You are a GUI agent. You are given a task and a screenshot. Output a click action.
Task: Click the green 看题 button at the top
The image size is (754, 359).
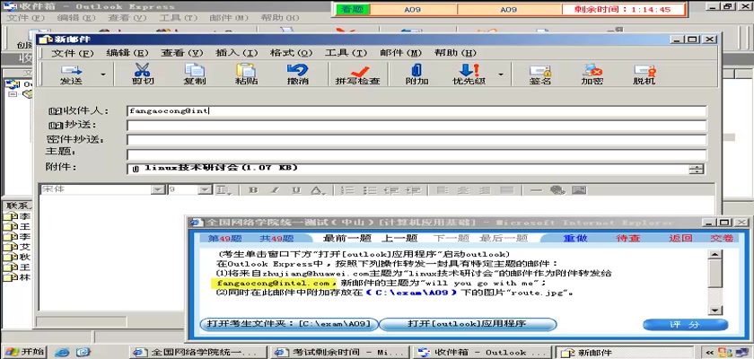point(352,9)
